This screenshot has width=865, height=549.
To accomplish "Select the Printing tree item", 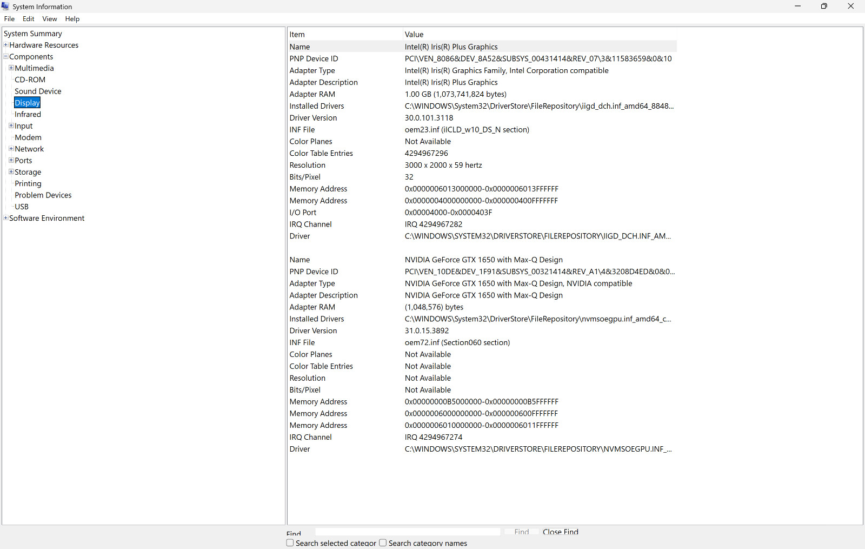I will pyautogui.click(x=28, y=183).
